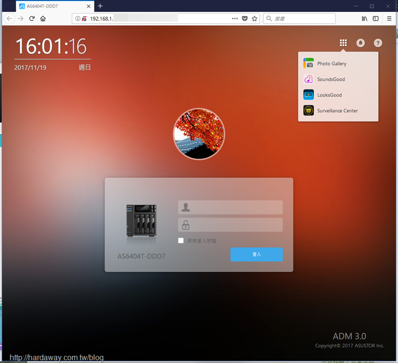Bookmark this page with the star icon
This screenshot has width=398, height=363.
pyautogui.click(x=254, y=18)
